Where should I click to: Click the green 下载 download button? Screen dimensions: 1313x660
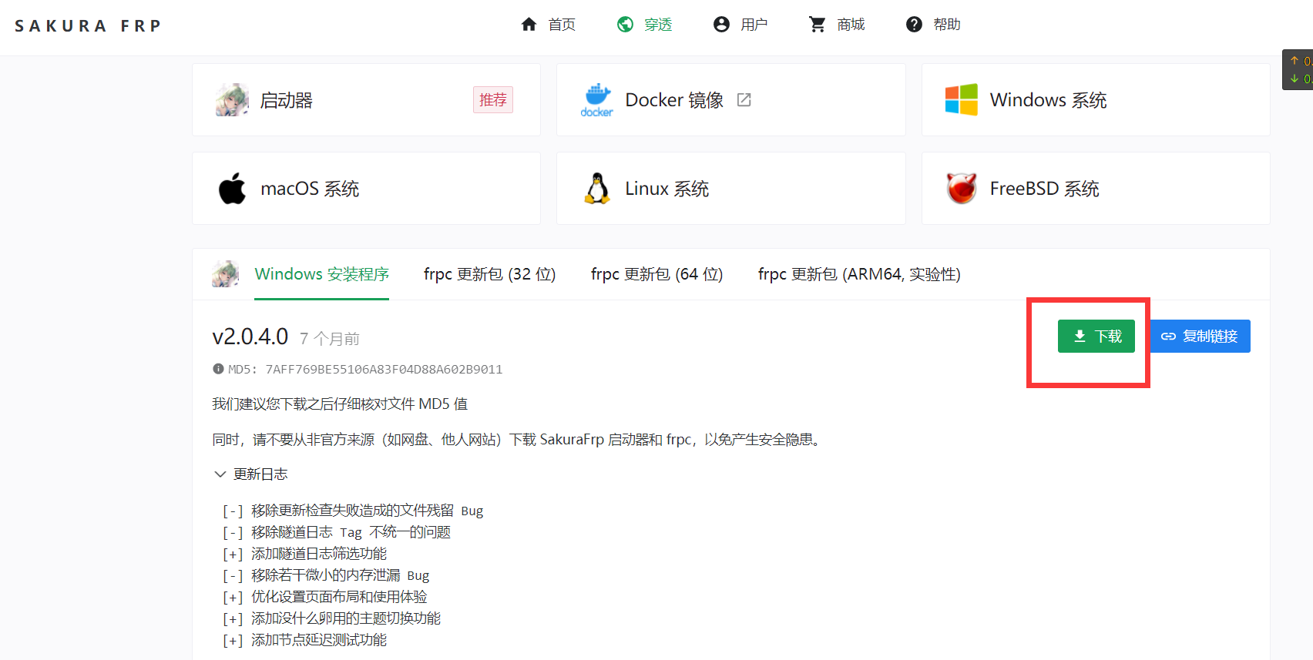click(x=1096, y=336)
